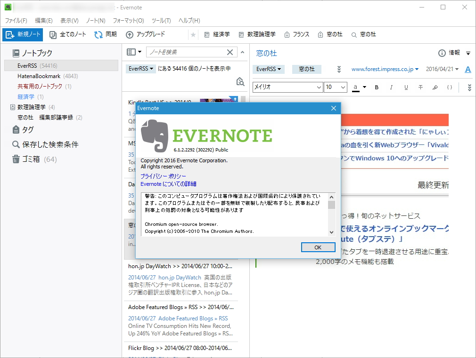Open the ゴミ箱 trash
This screenshot has height=358, width=476.
34,159
